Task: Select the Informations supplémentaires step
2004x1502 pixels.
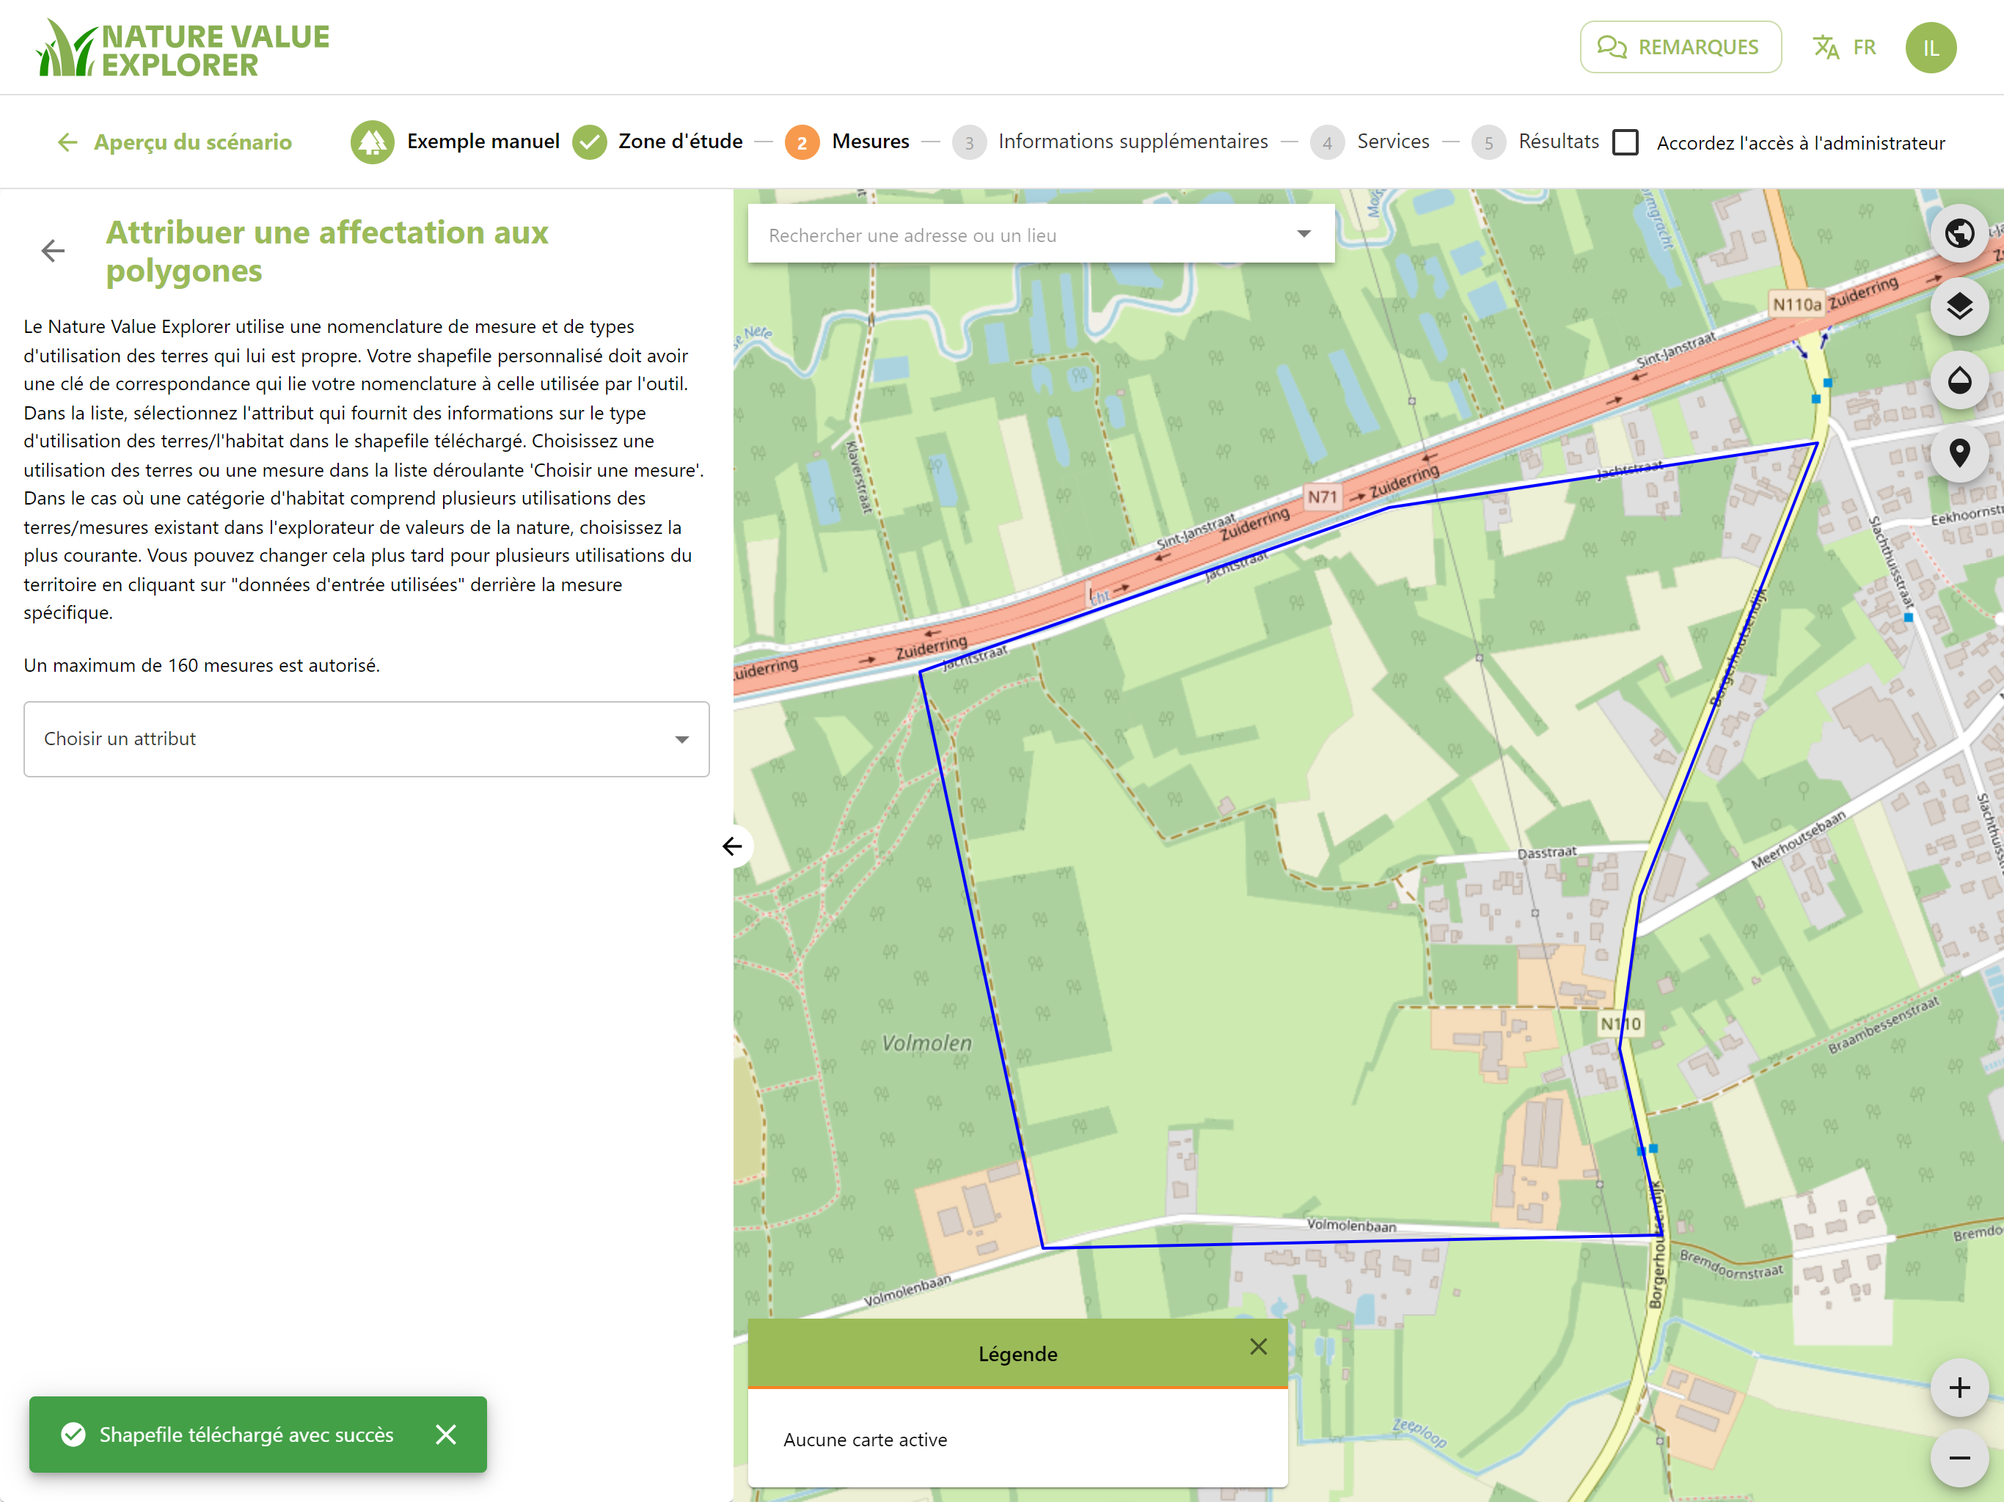Action: (1133, 142)
